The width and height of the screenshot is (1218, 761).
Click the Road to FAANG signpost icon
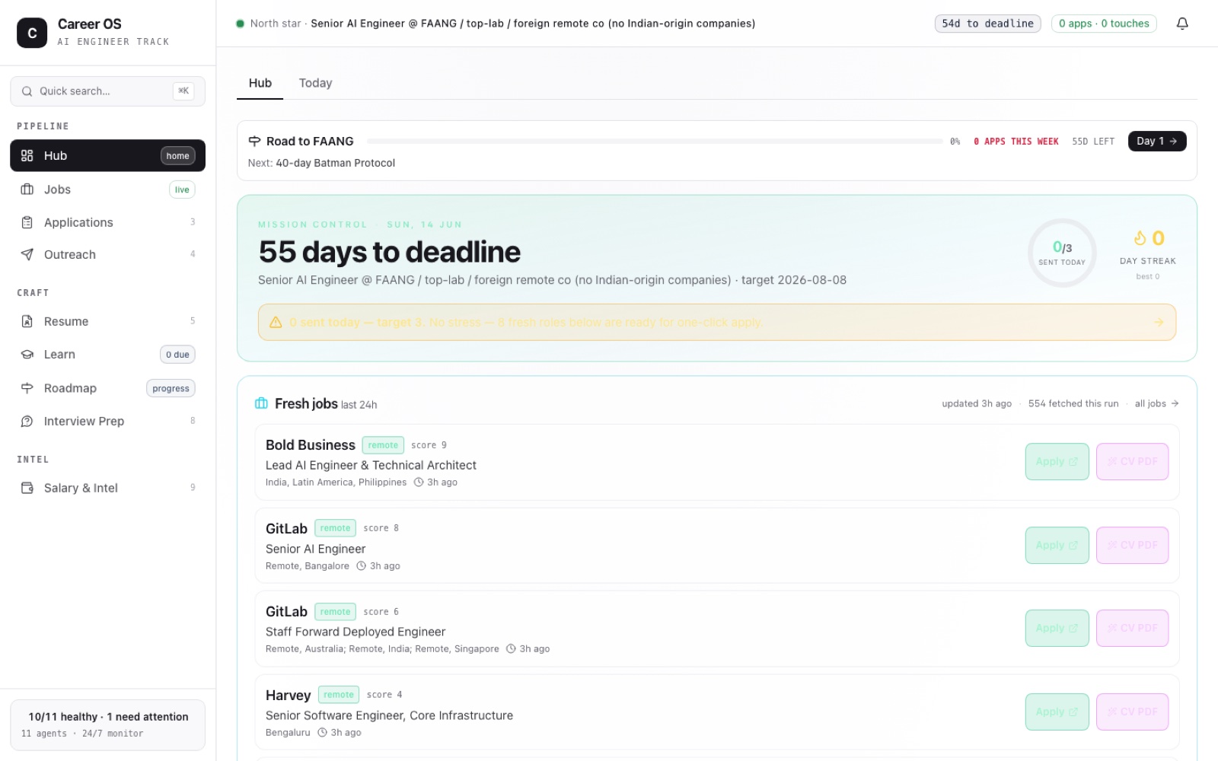tap(254, 142)
